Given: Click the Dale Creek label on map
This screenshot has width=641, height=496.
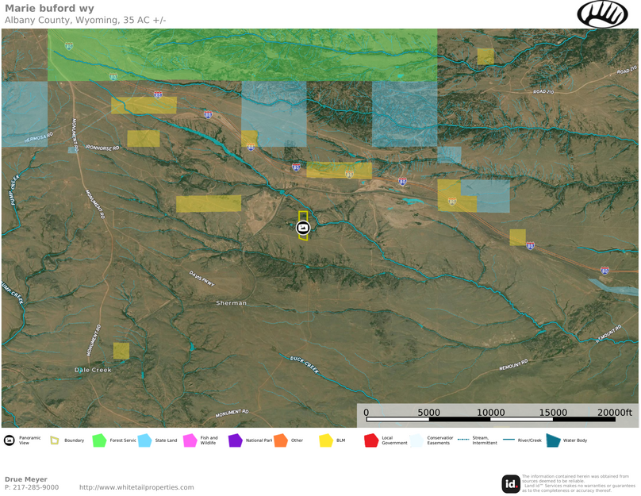Looking at the screenshot, I should (x=93, y=370).
